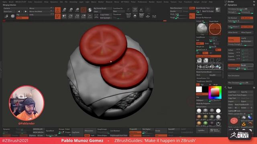Image resolution: width=257 pixels, height=144 pixels.
Task: Open the Preferences menu
Action: [142, 2]
